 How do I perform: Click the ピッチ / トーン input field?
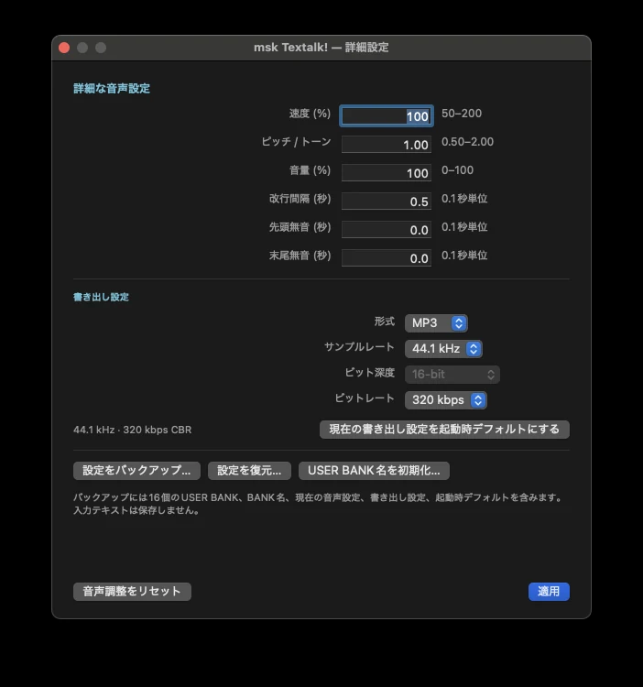tap(387, 145)
